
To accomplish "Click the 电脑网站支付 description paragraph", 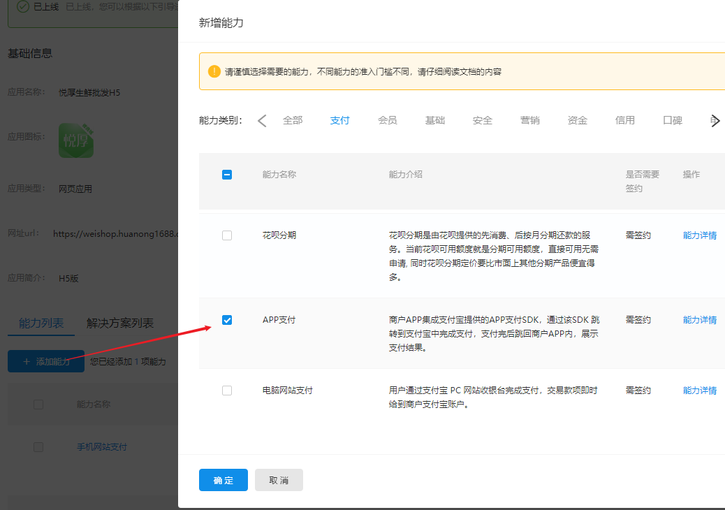I will pos(493,398).
